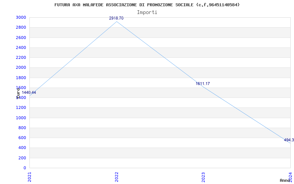Click the 1440.44 data label

(x=29, y=93)
